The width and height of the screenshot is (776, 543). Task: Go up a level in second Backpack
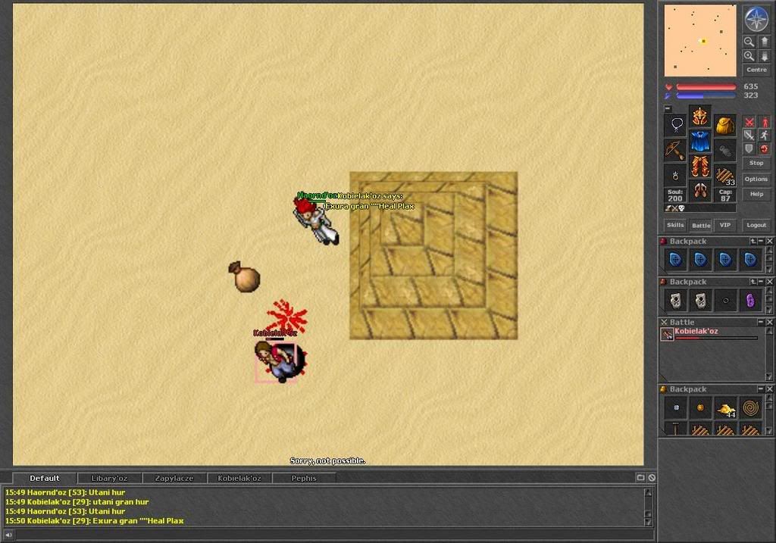pos(753,282)
